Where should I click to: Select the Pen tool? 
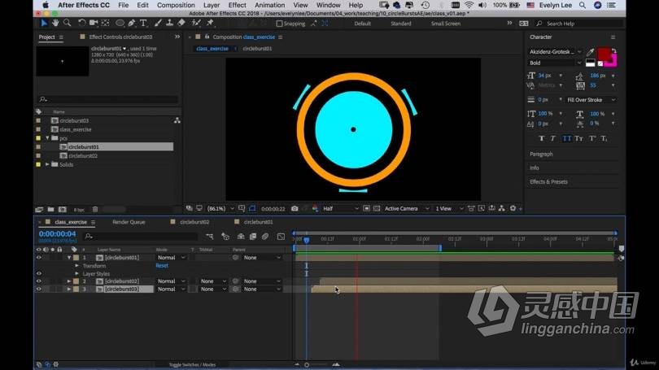pos(132,23)
